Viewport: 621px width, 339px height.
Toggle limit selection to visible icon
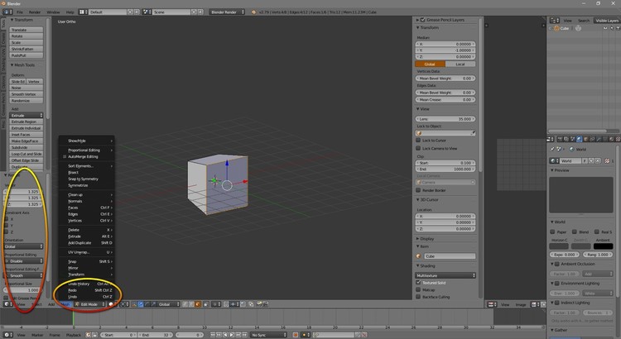[x=205, y=304]
